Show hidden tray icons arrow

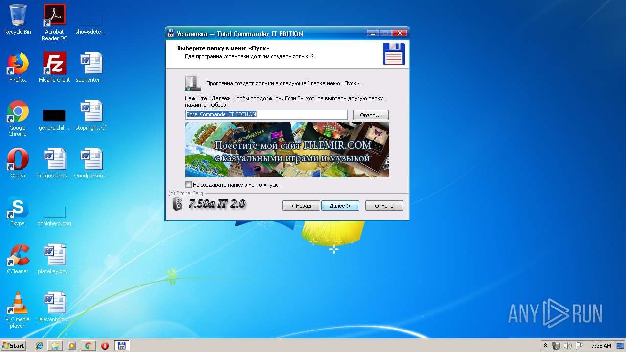click(x=545, y=346)
